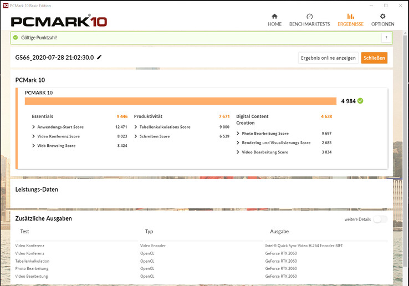Click the Leistungs-Daten section heading
This screenshot has height=286, width=409.
[x=37, y=190]
